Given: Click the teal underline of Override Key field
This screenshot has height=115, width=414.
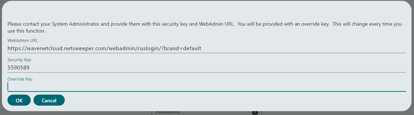Looking at the screenshot, I should [x=206, y=91].
